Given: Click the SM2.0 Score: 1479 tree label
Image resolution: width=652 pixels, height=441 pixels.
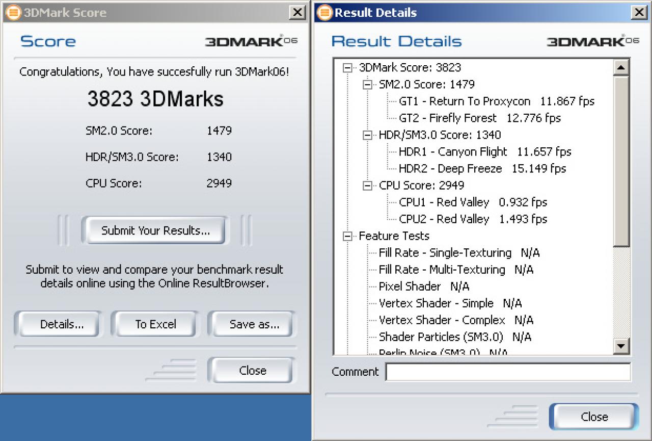Looking at the screenshot, I should [x=427, y=84].
